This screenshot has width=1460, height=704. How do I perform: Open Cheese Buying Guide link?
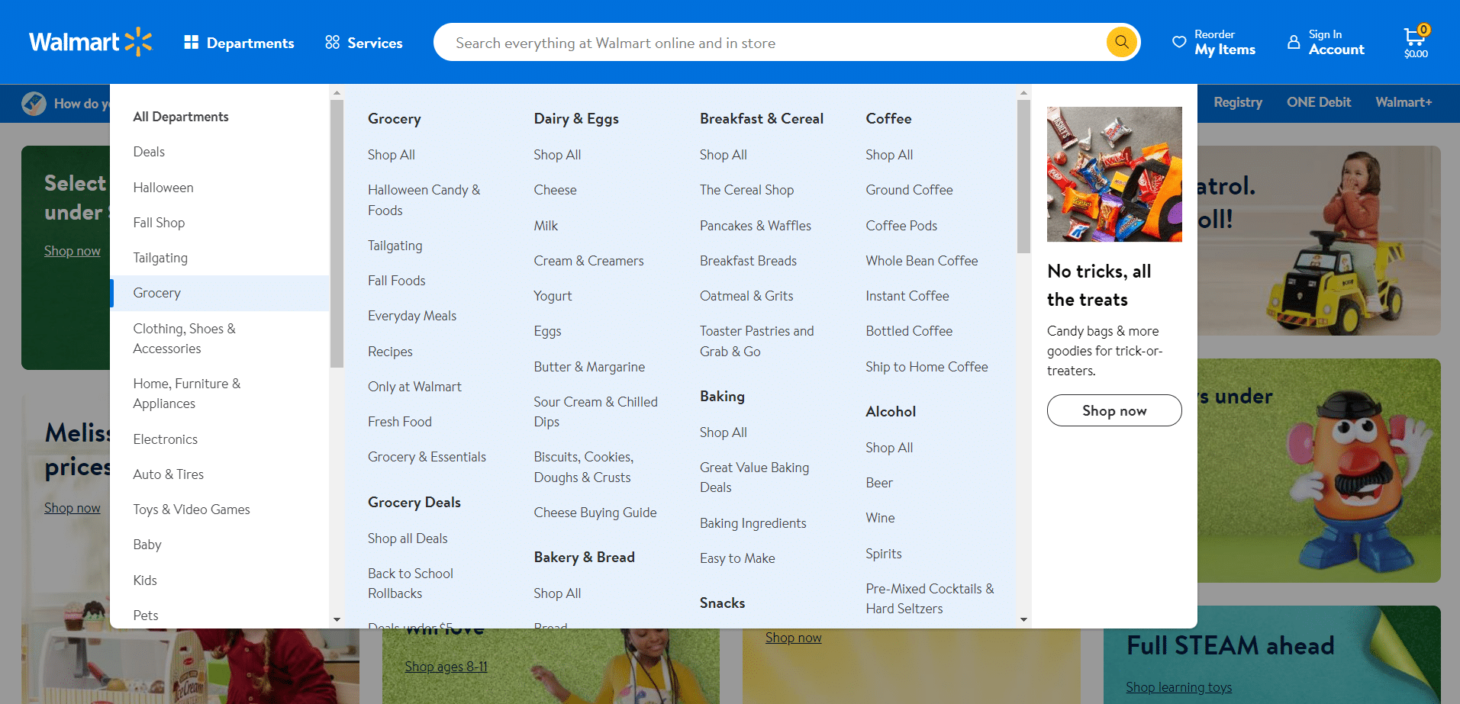[x=595, y=513]
